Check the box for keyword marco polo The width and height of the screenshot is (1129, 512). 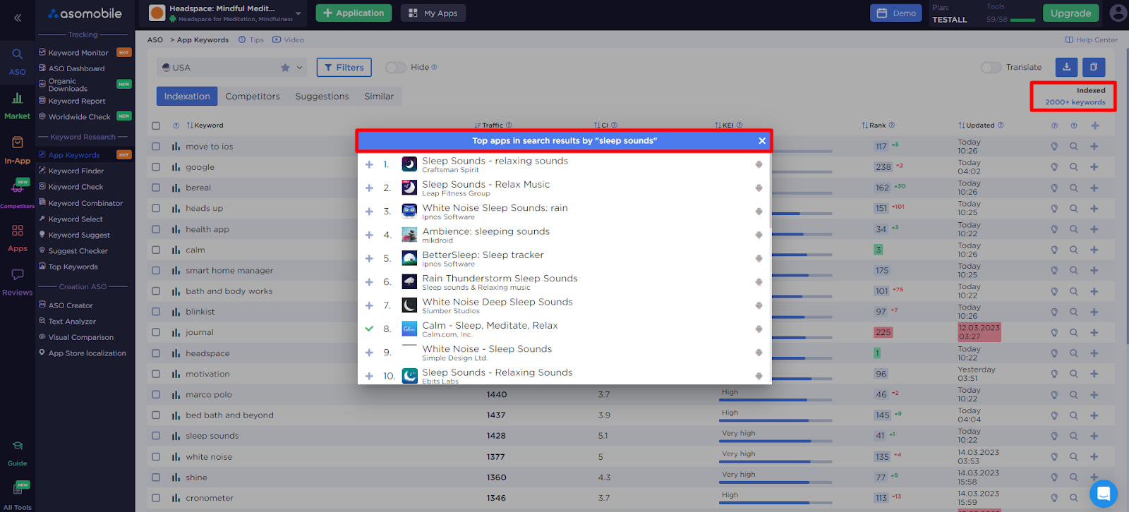156,394
